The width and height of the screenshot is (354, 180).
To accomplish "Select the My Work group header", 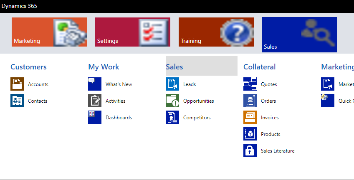I will pos(104,67).
